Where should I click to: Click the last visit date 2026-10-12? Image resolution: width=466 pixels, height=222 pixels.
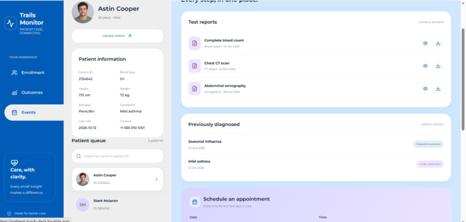coord(87,128)
